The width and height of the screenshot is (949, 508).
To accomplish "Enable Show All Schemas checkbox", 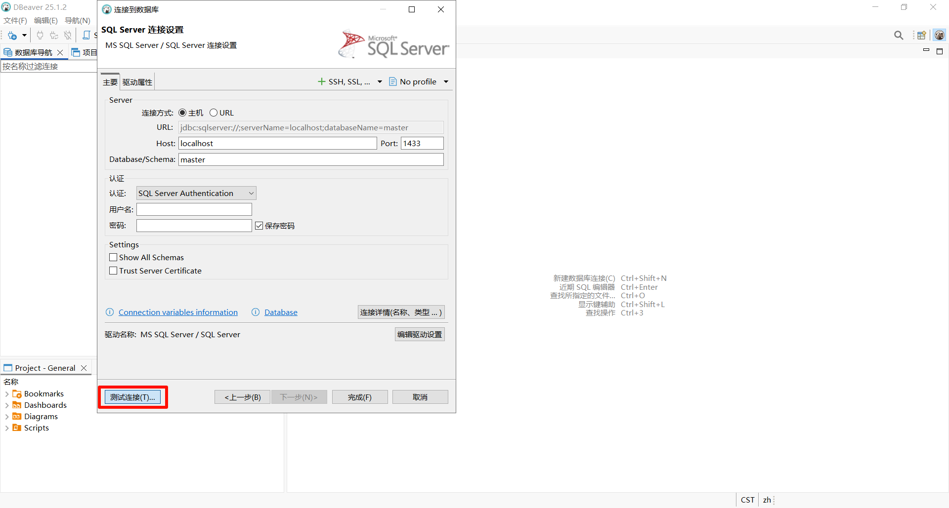I will click(113, 257).
